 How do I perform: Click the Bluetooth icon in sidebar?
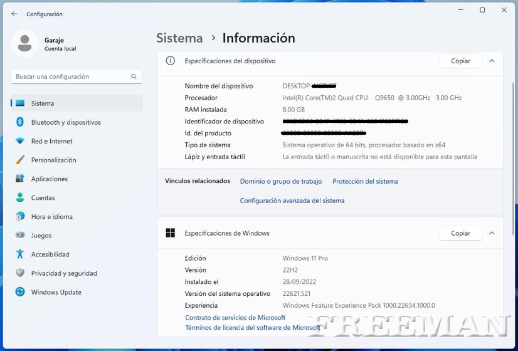[20, 122]
